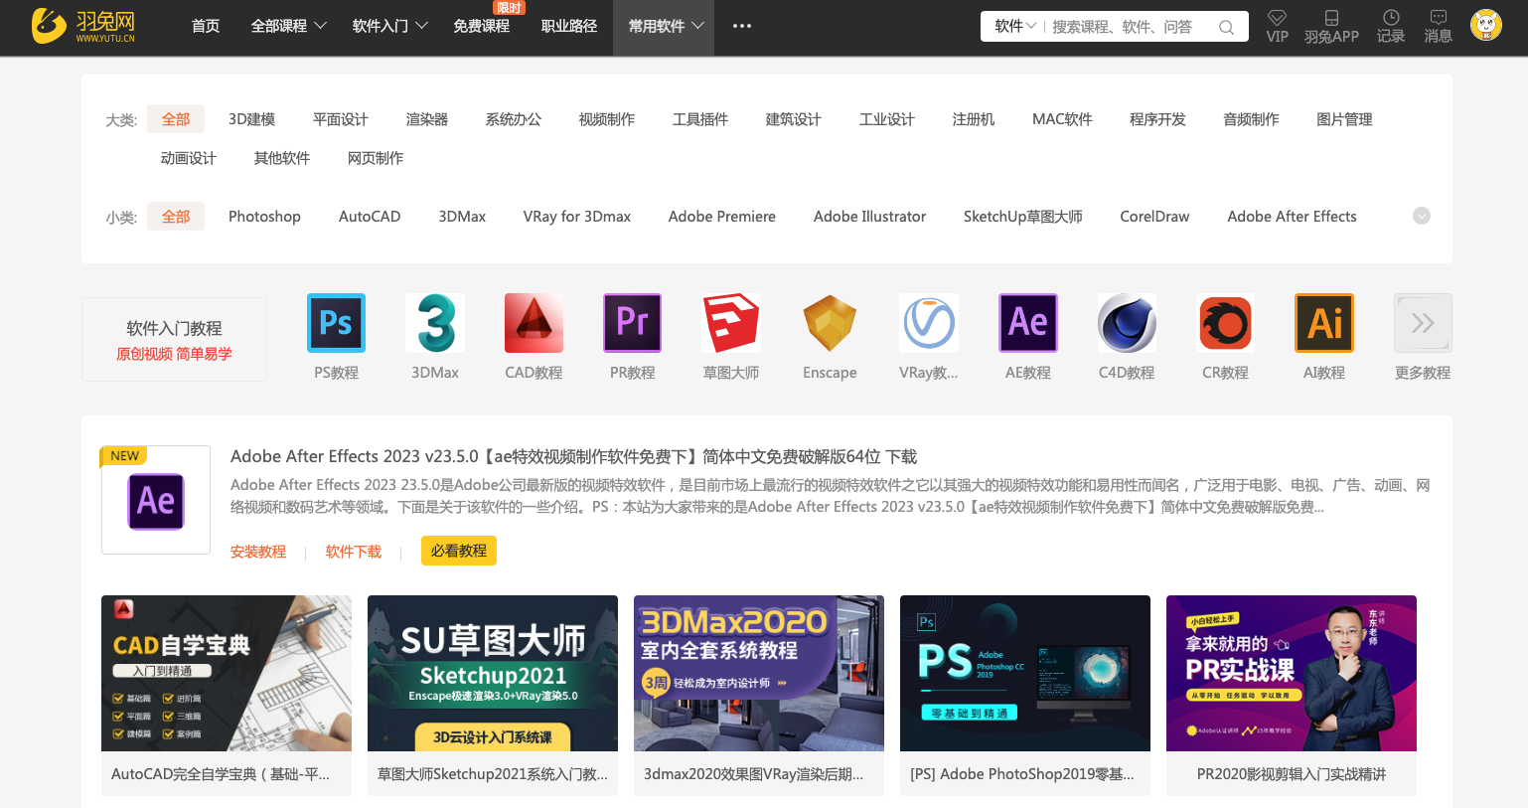Select the 注册机 category
This screenshot has width=1528, height=808.
pyautogui.click(x=974, y=119)
